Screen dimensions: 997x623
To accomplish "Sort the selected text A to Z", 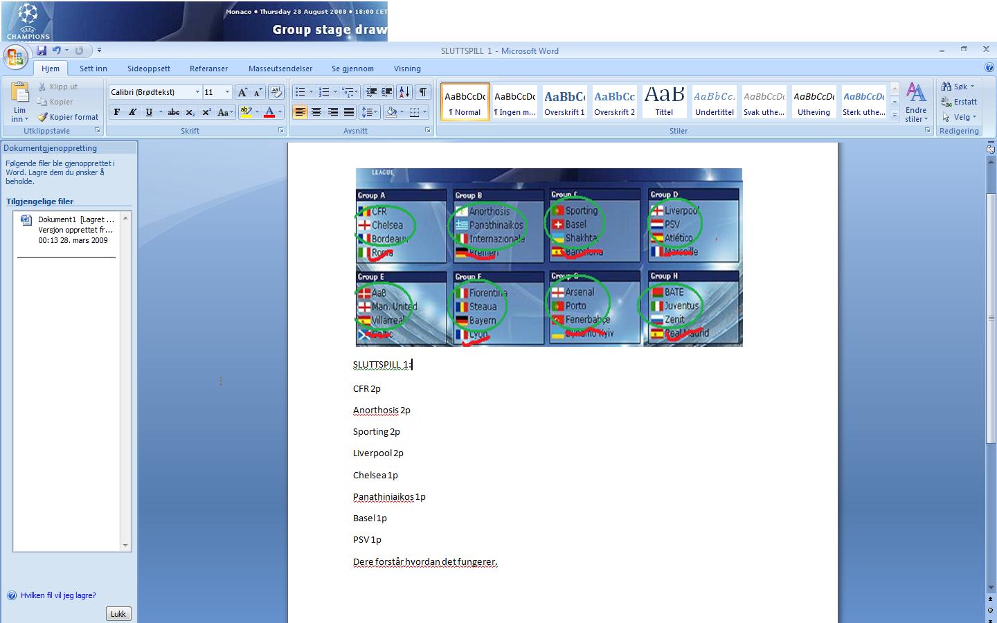I will pos(404,92).
